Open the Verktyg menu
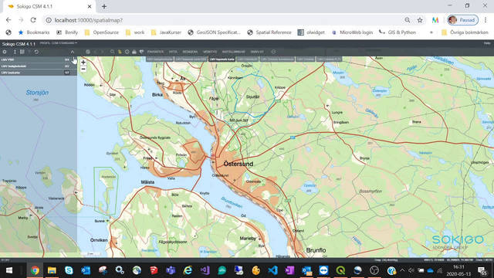This screenshot has height=278, width=494. pyautogui.click(x=210, y=52)
